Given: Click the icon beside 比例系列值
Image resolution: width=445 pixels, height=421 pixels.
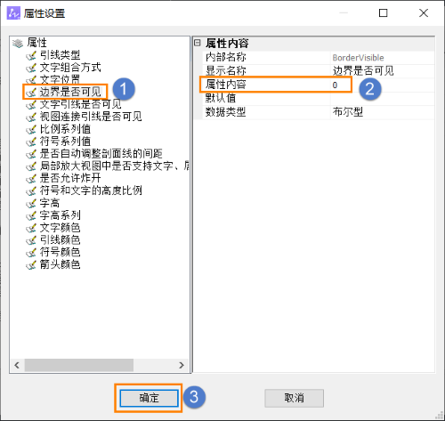Looking at the screenshot, I should click(31, 129).
